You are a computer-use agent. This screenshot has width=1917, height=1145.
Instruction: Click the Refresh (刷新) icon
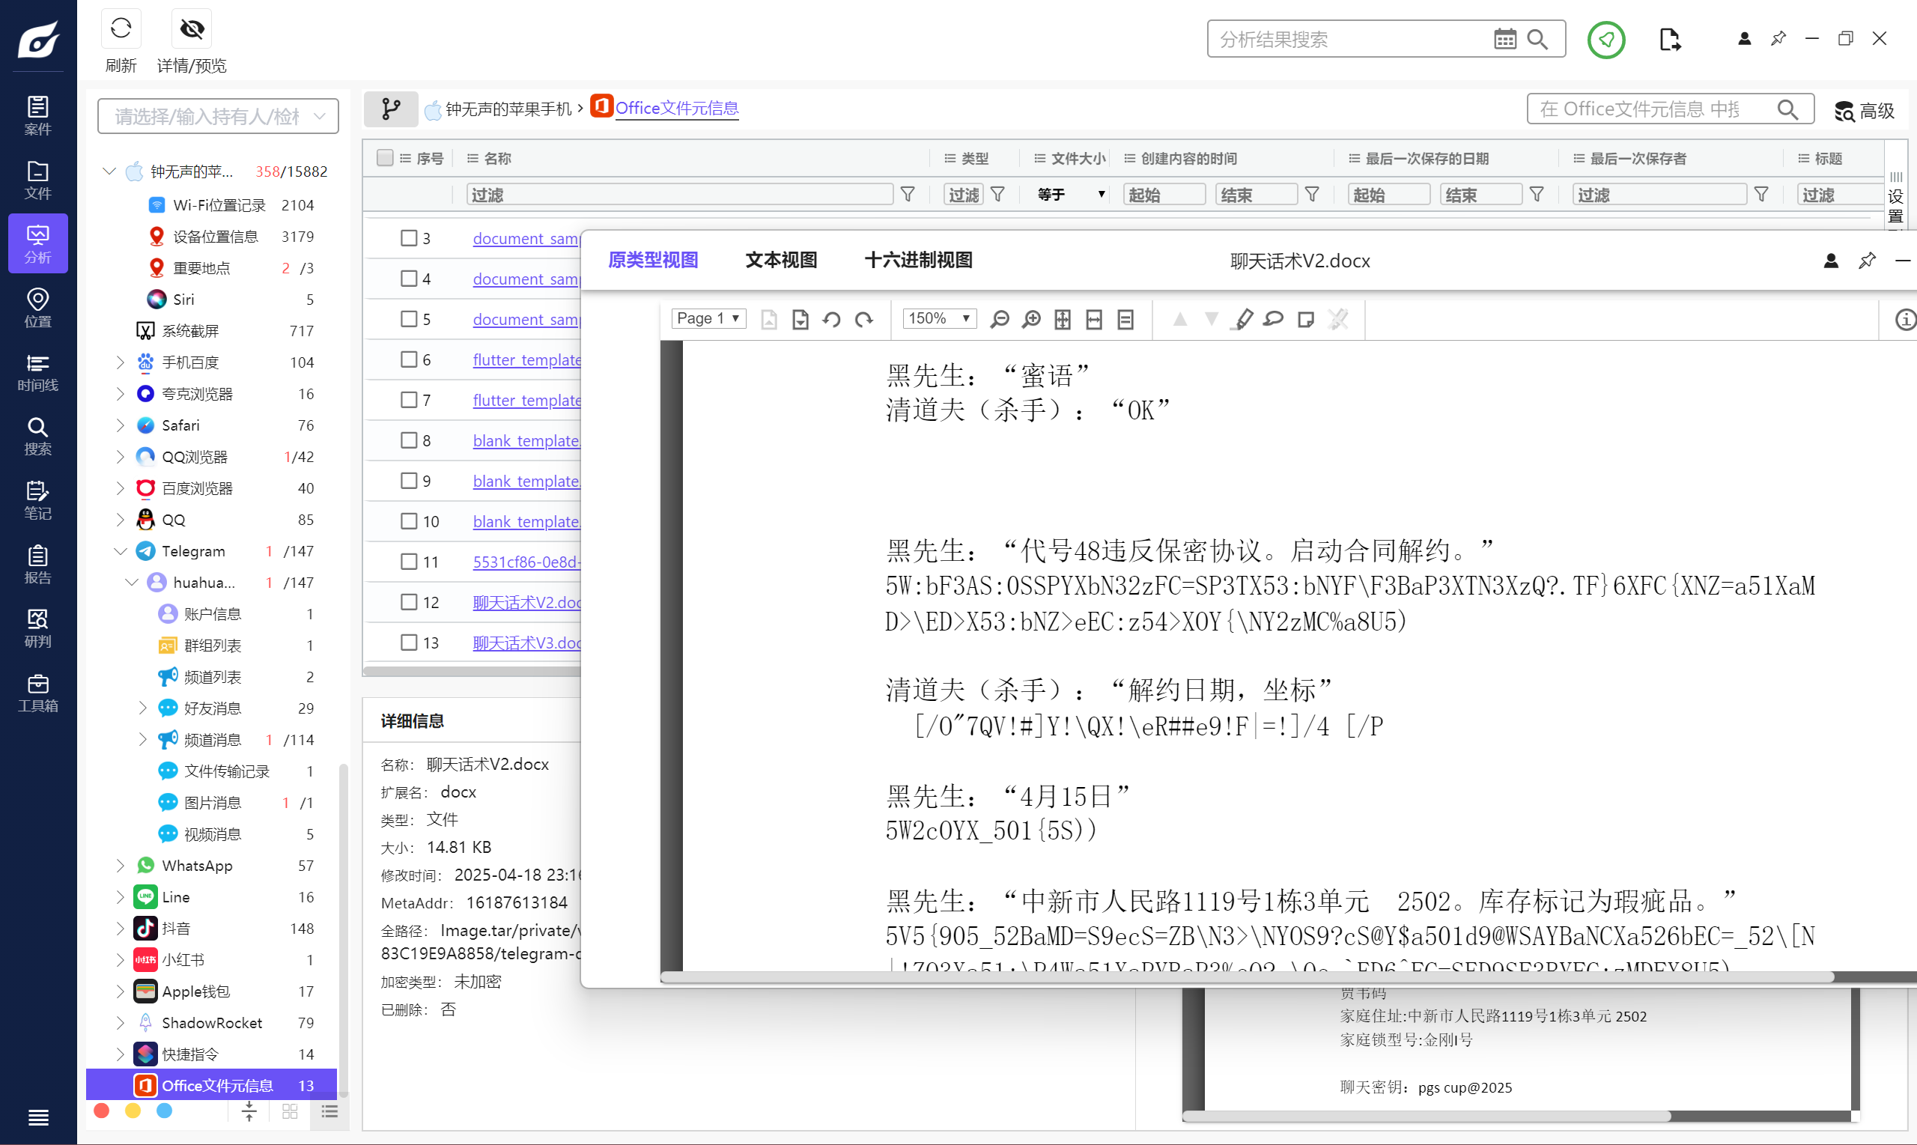(x=121, y=29)
